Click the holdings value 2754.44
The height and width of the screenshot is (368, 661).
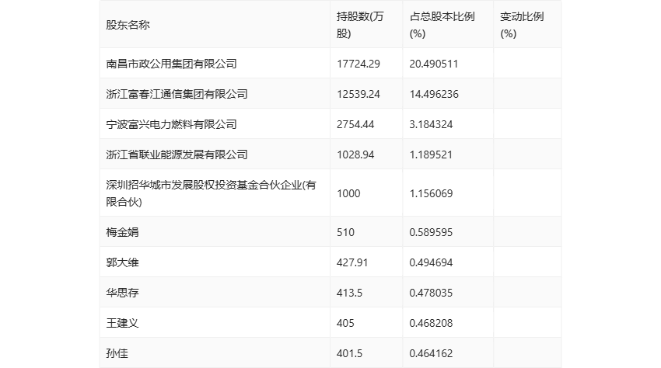tap(355, 124)
